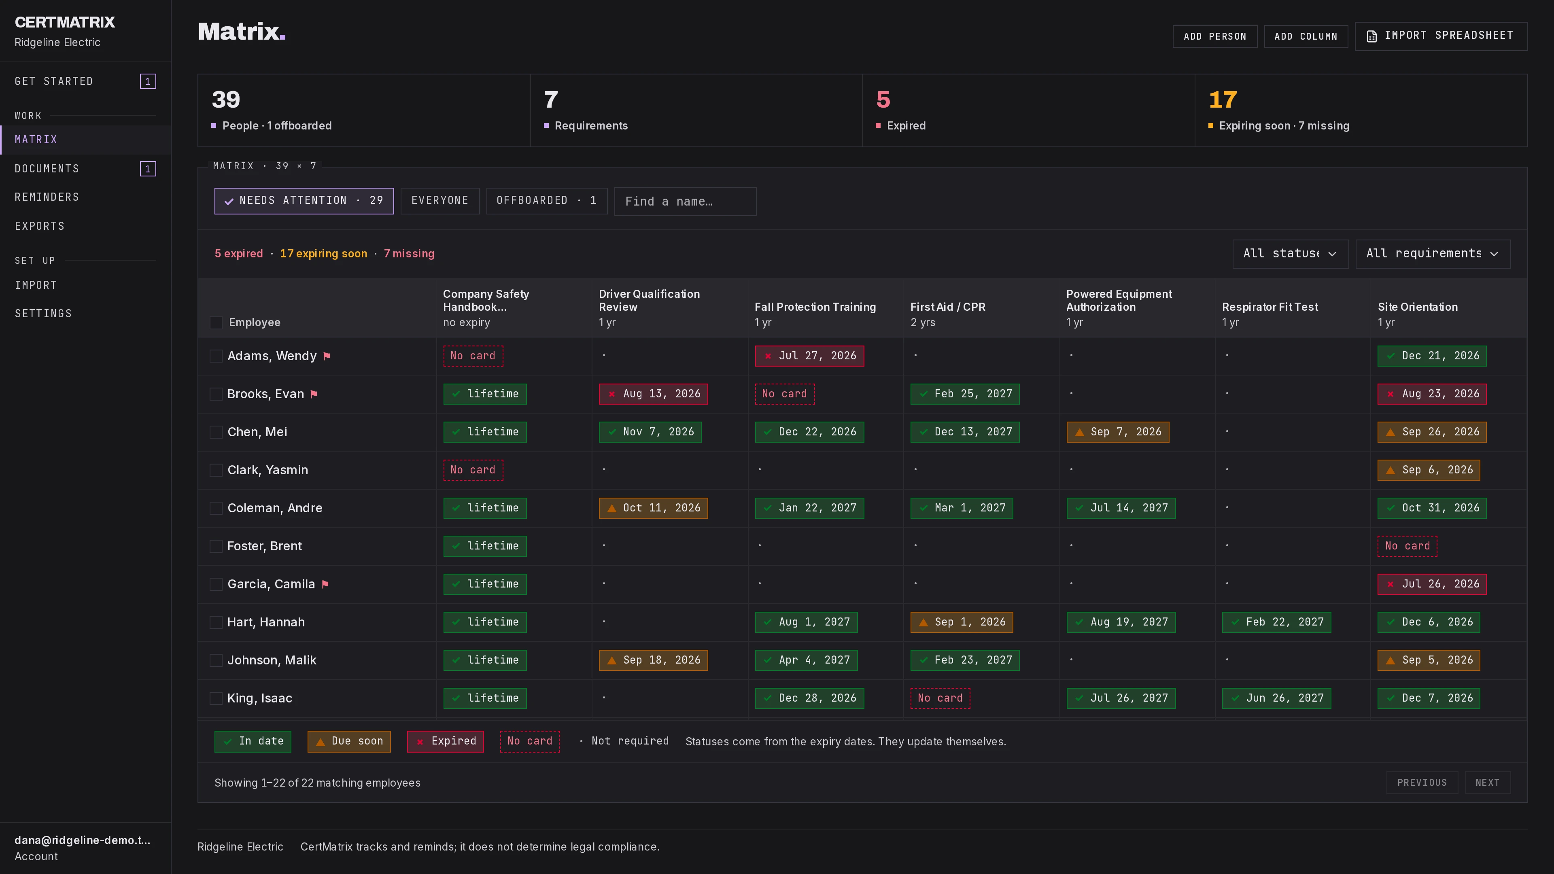Click the expired X badge Jul 27, 2026
The image size is (1554, 874).
point(809,356)
